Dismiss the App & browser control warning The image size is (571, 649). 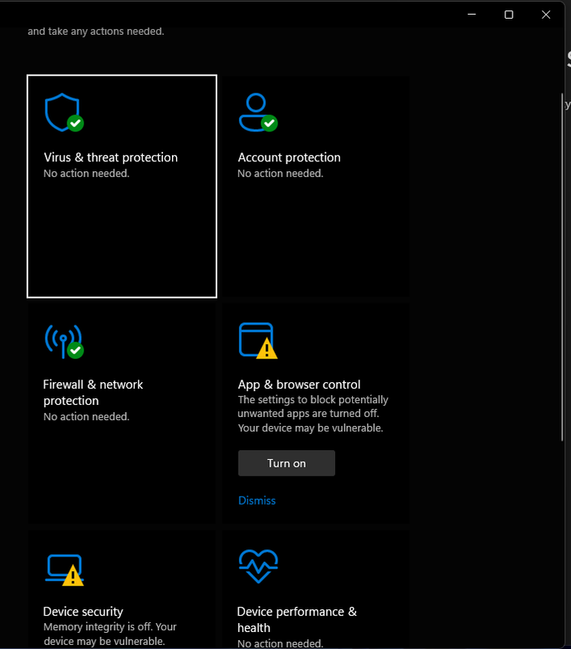257,501
